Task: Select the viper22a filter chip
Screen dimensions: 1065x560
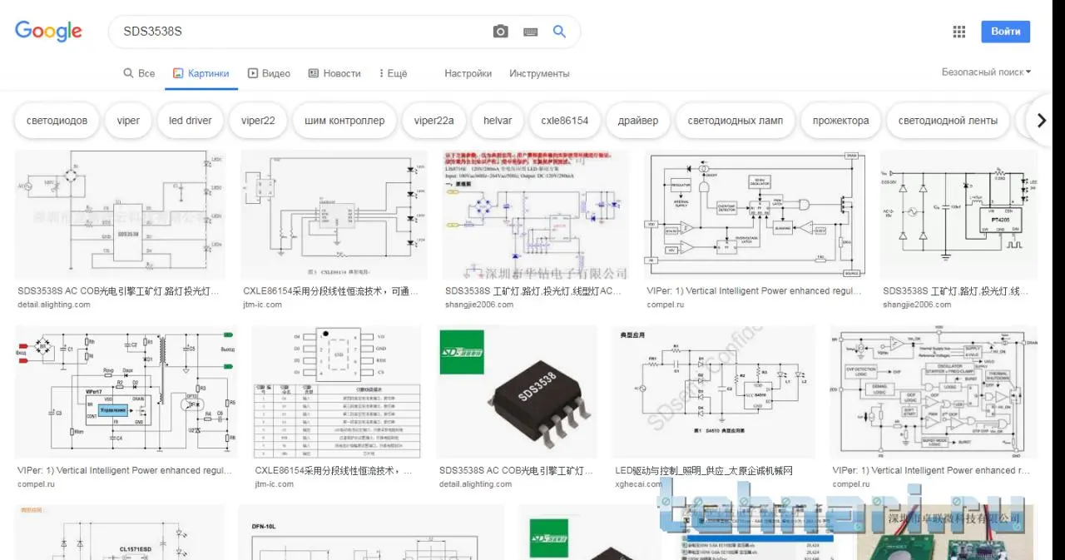Action: (434, 121)
